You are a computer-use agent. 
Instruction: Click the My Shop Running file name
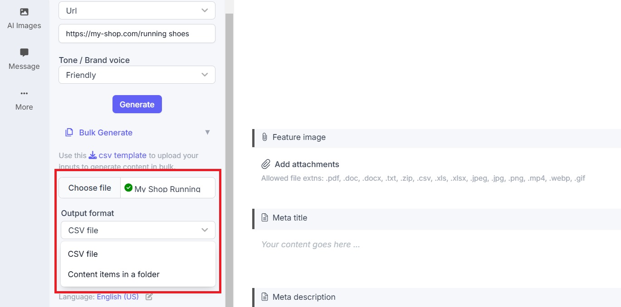(167, 189)
